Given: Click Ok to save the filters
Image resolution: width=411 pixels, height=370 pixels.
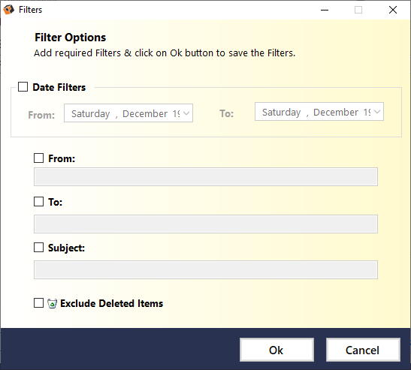Looking at the screenshot, I should 277,350.
